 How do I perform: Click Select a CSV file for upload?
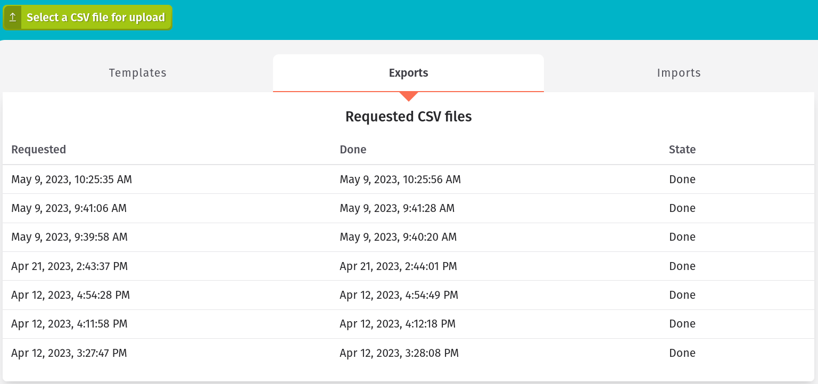(x=87, y=18)
